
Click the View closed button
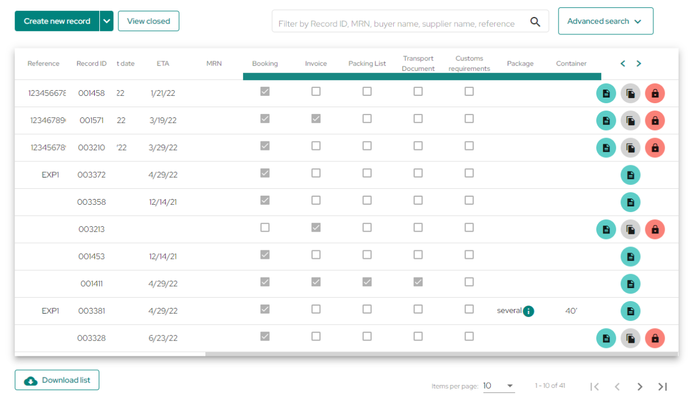point(148,21)
